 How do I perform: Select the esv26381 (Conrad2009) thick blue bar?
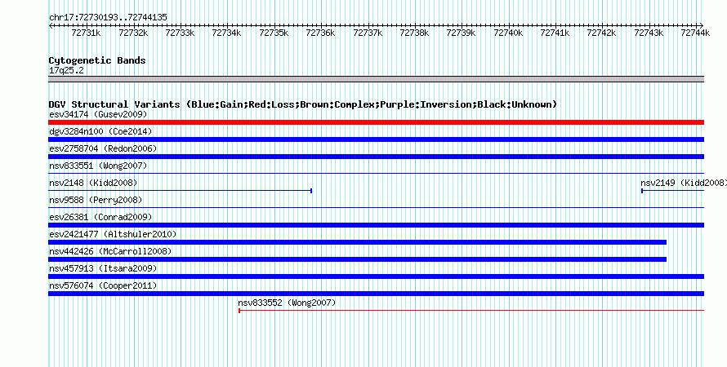pyautogui.click(x=376, y=225)
